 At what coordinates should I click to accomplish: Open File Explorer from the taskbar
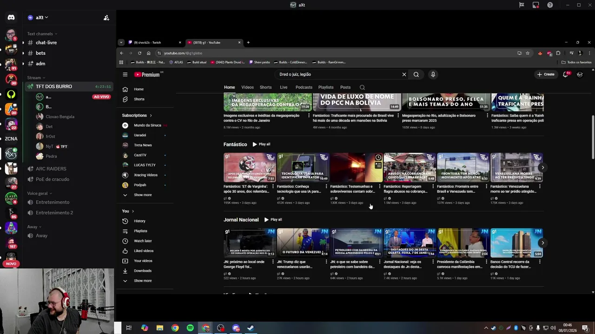click(160, 328)
